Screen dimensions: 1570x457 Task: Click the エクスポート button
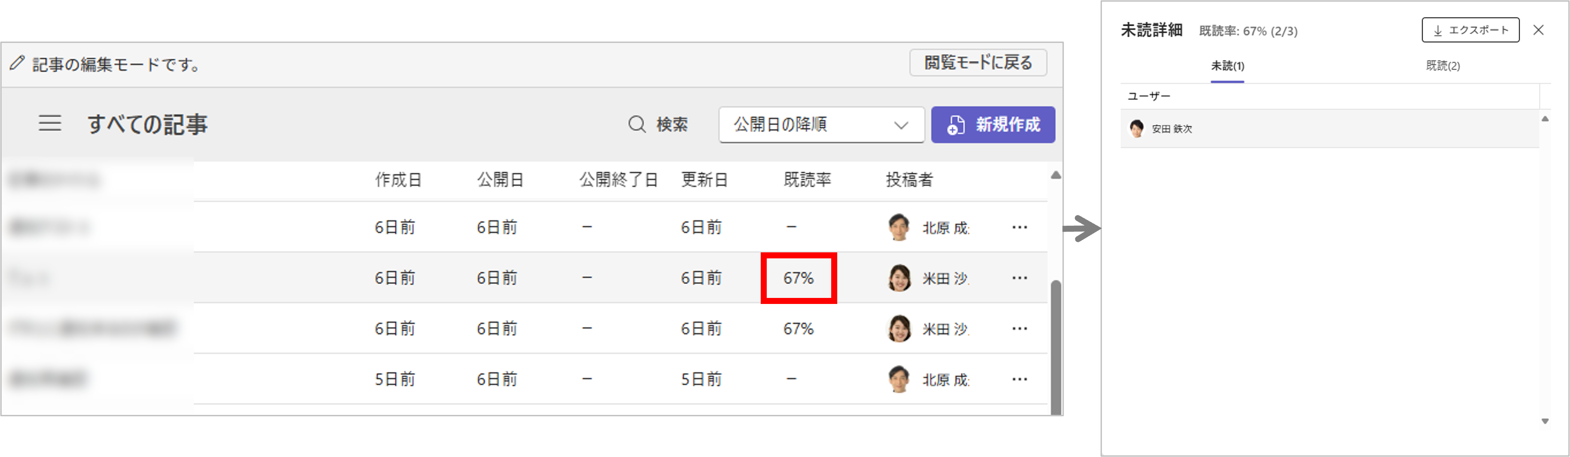pyautogui.click(x=1470, y=30)
